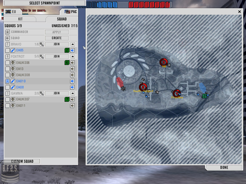246x184 pixels.
Task: Tick the checkbox for player EAUK008
Action: (7, 75)
